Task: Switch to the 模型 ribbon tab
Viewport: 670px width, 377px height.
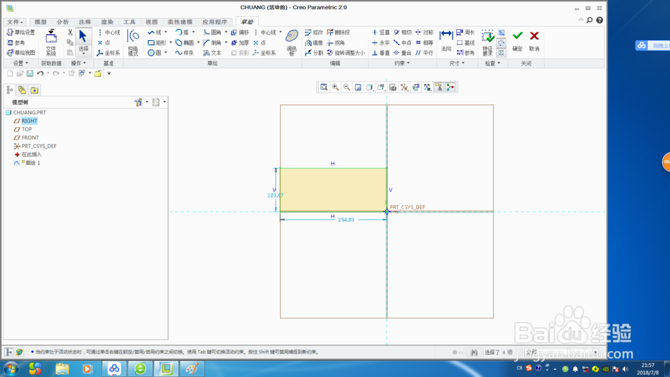Action: (41, 22)
